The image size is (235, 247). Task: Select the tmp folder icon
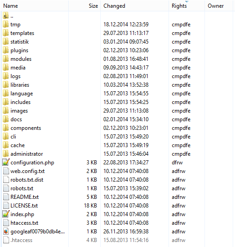pyautogui.click(x=6, y=24)
